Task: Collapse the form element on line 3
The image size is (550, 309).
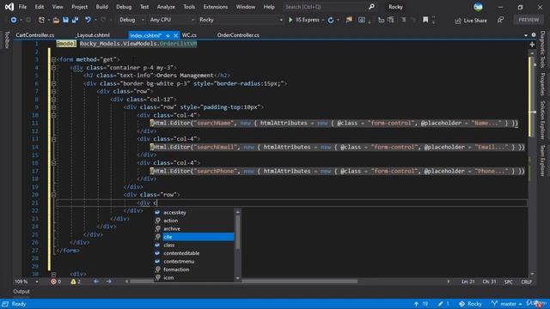Action: click(53, 59)
